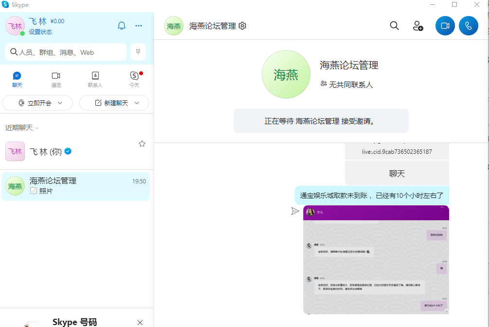
Task: Open notifications bell icon
Action: [122, 26]
